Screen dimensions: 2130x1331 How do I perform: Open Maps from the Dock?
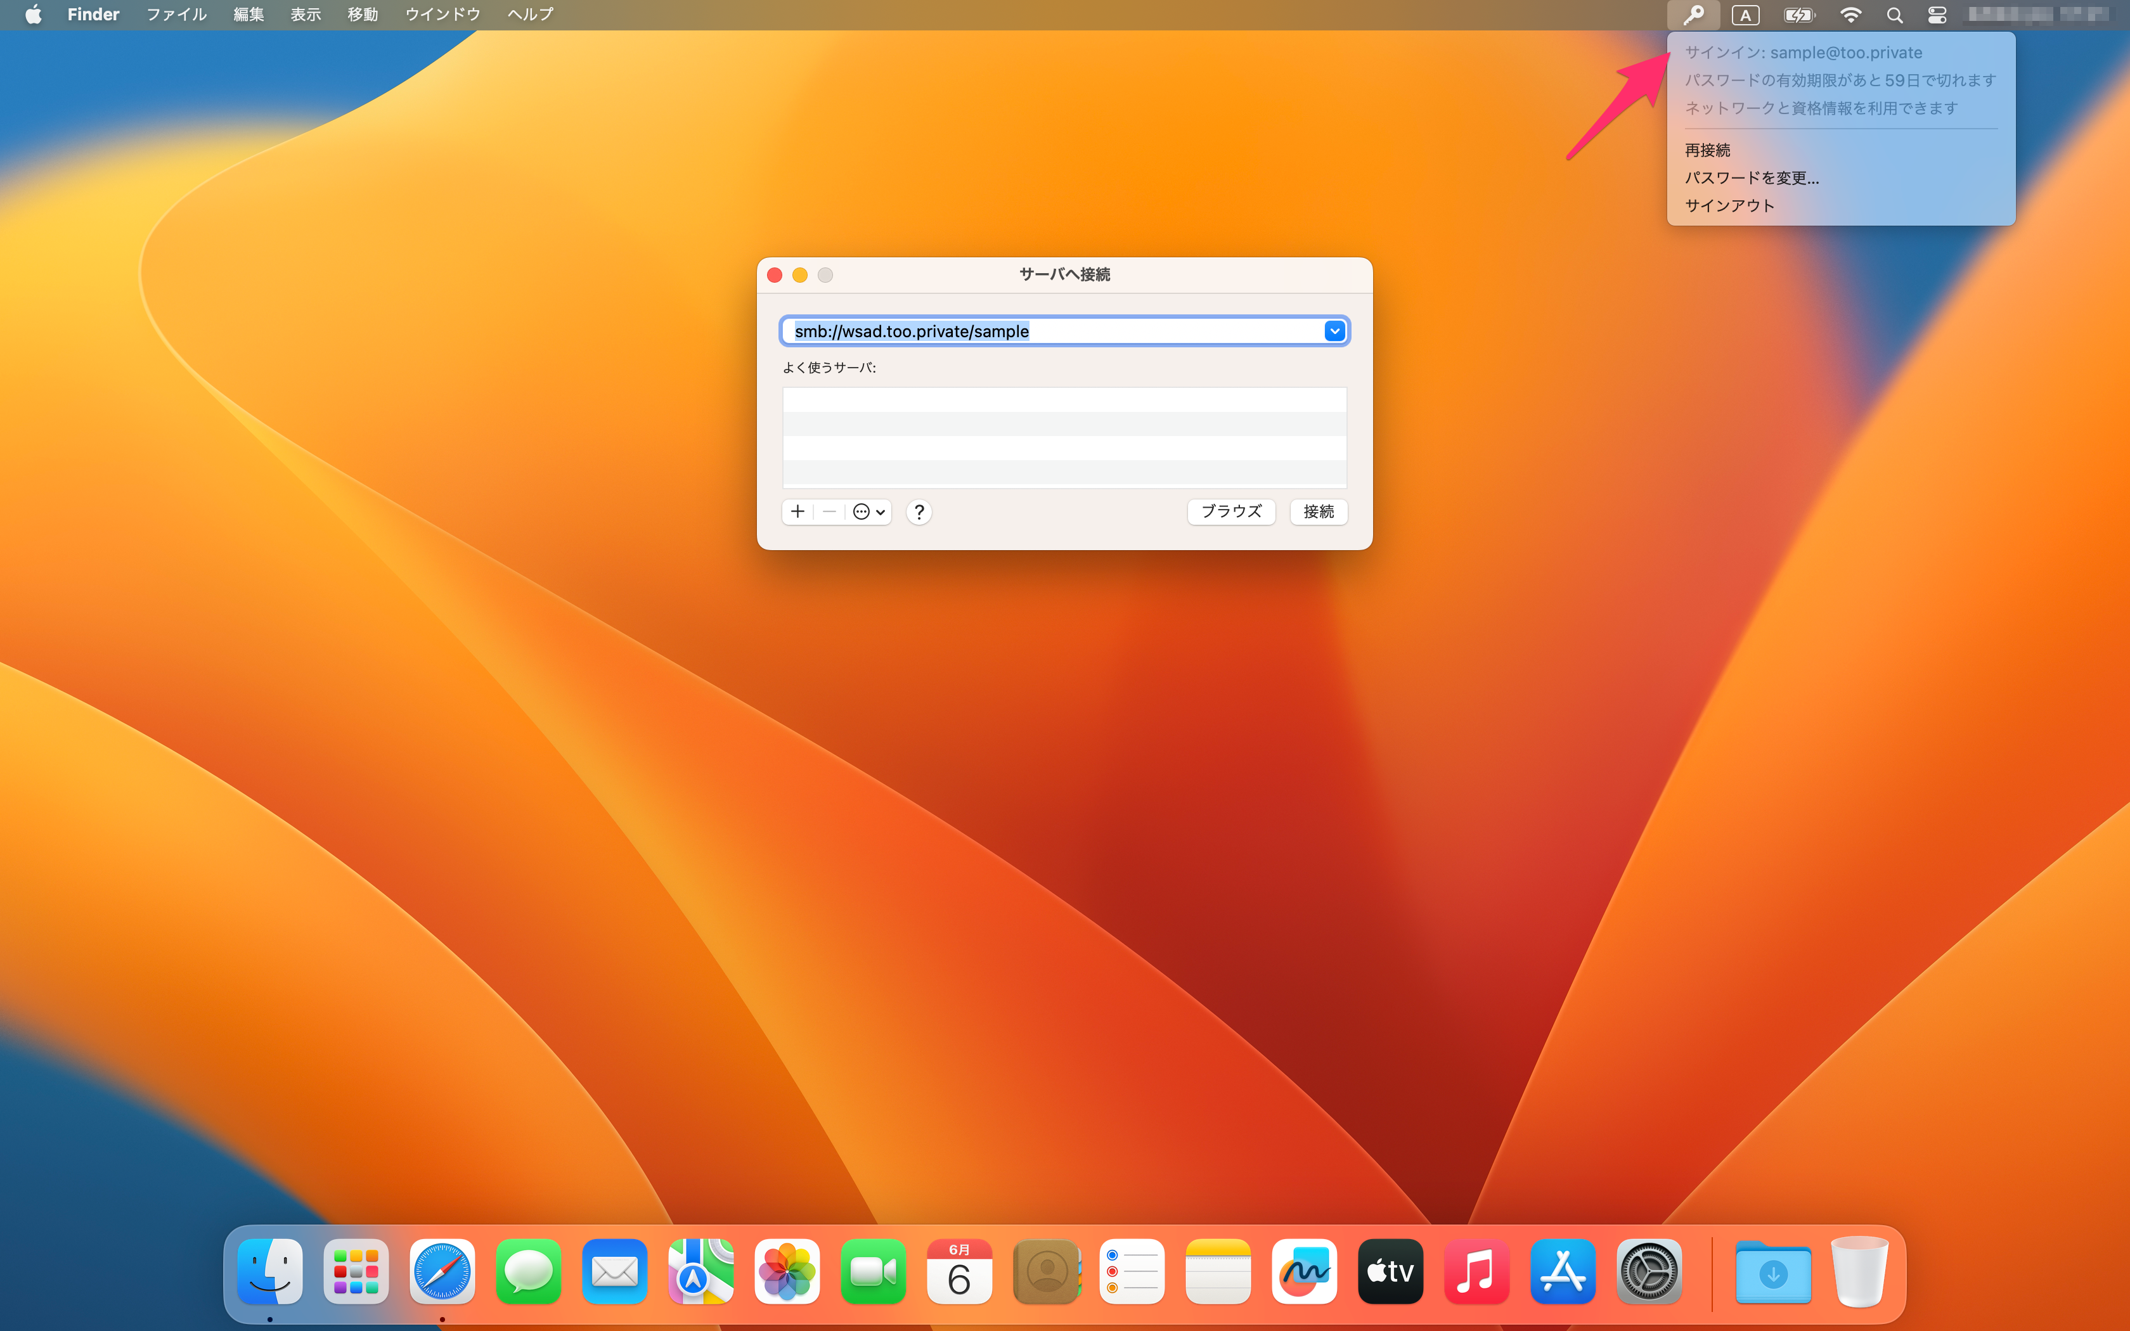pos(702,1271)
